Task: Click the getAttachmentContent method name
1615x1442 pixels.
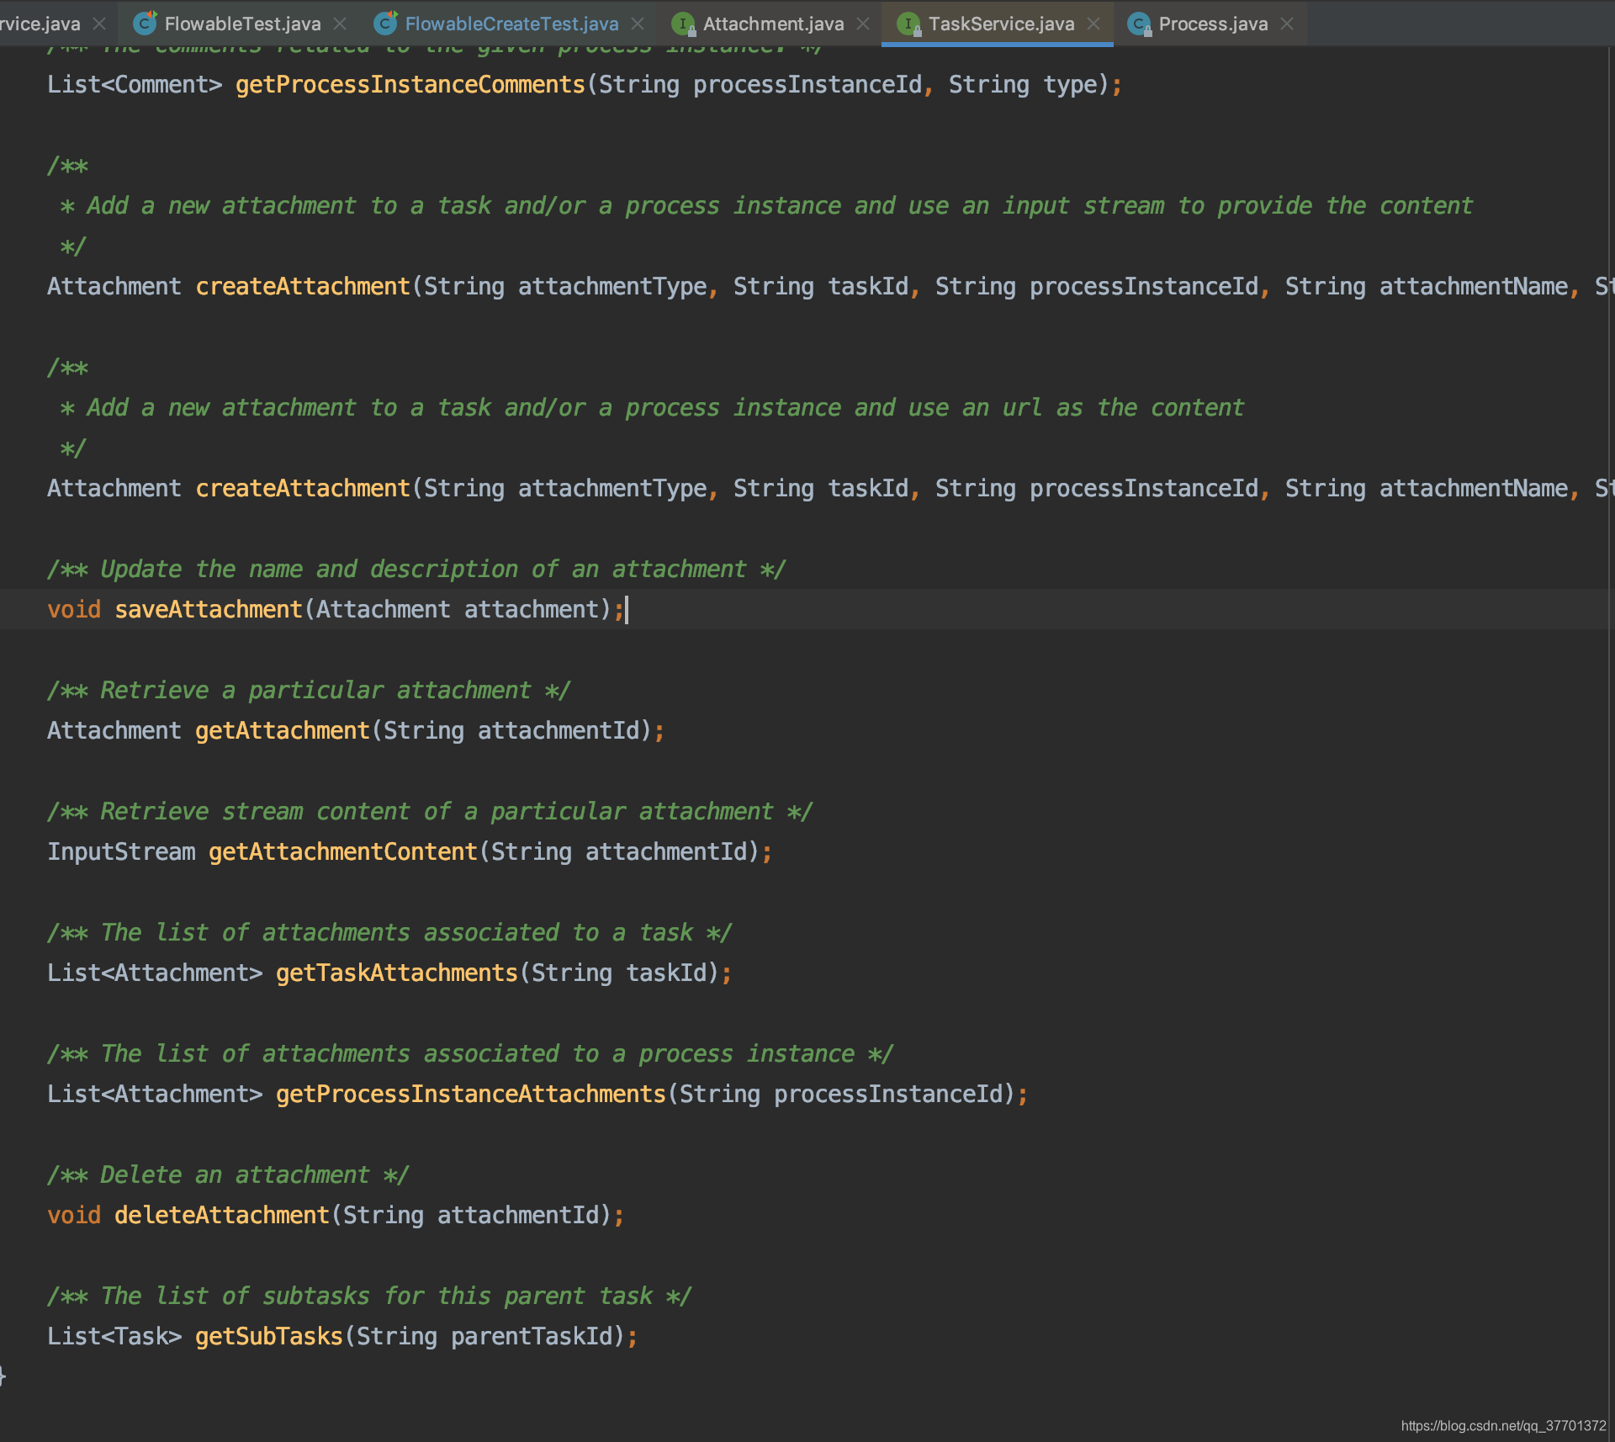Action: pyautogui.click(x=342, y=851)
